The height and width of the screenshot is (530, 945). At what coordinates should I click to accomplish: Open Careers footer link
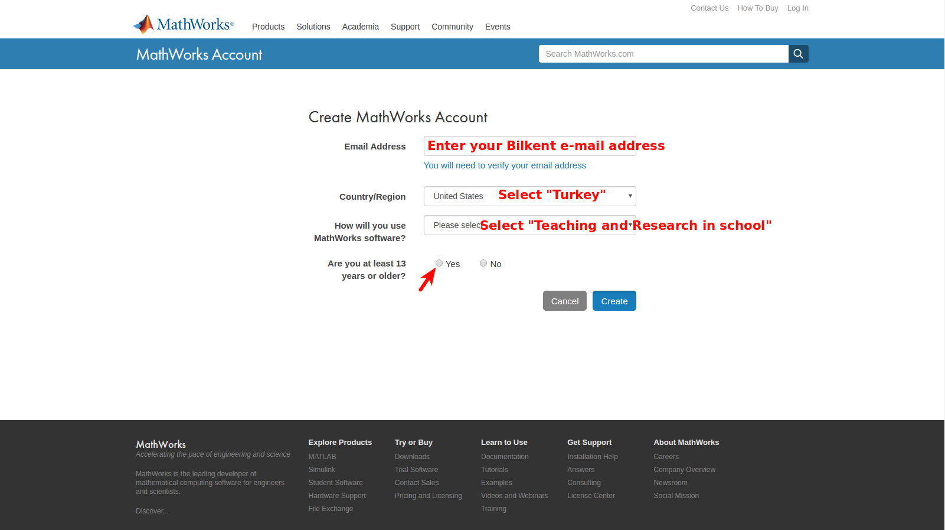(x=666, y=457)
